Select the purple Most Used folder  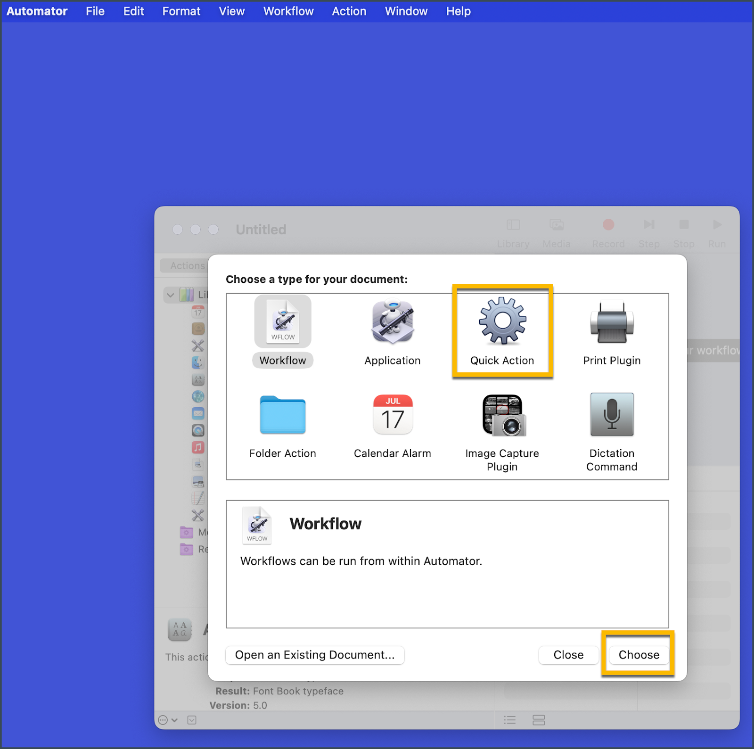(187, 532)
